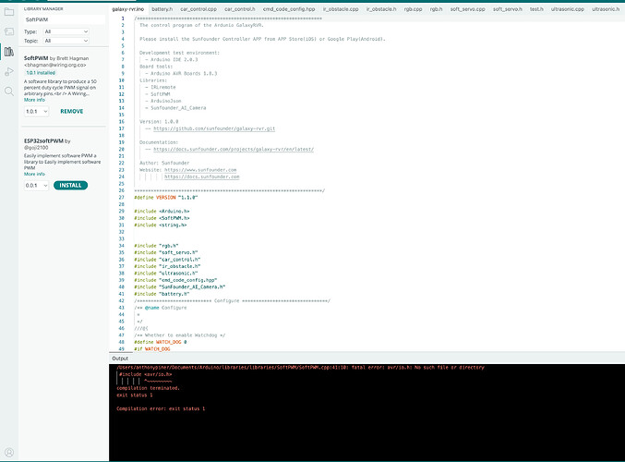Open the github.com/sunfounder/galaxy-rvr.git link
Screen dimensions: 625x462
click(214, 128)
